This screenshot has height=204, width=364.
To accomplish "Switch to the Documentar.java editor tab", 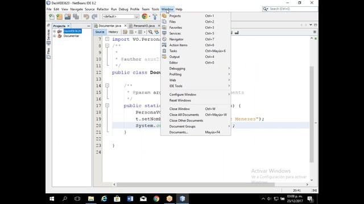I will click(x=110, y=26).
